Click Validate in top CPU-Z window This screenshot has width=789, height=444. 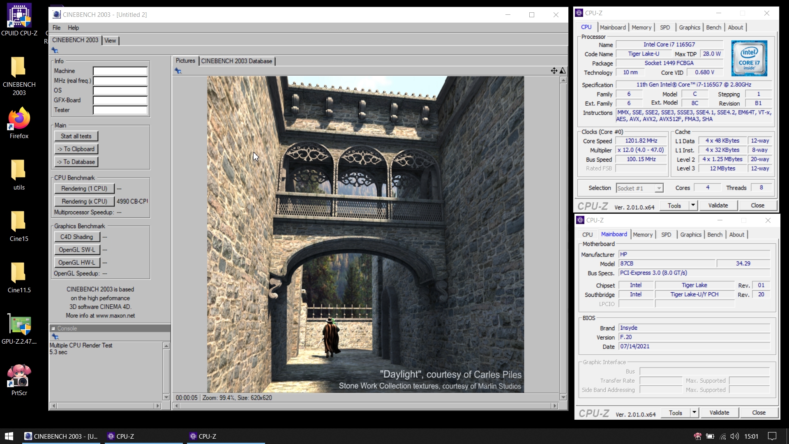point(718,205)
